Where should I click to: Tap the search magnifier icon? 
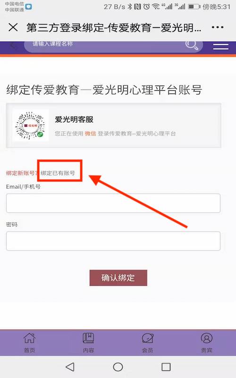(192, 45)
